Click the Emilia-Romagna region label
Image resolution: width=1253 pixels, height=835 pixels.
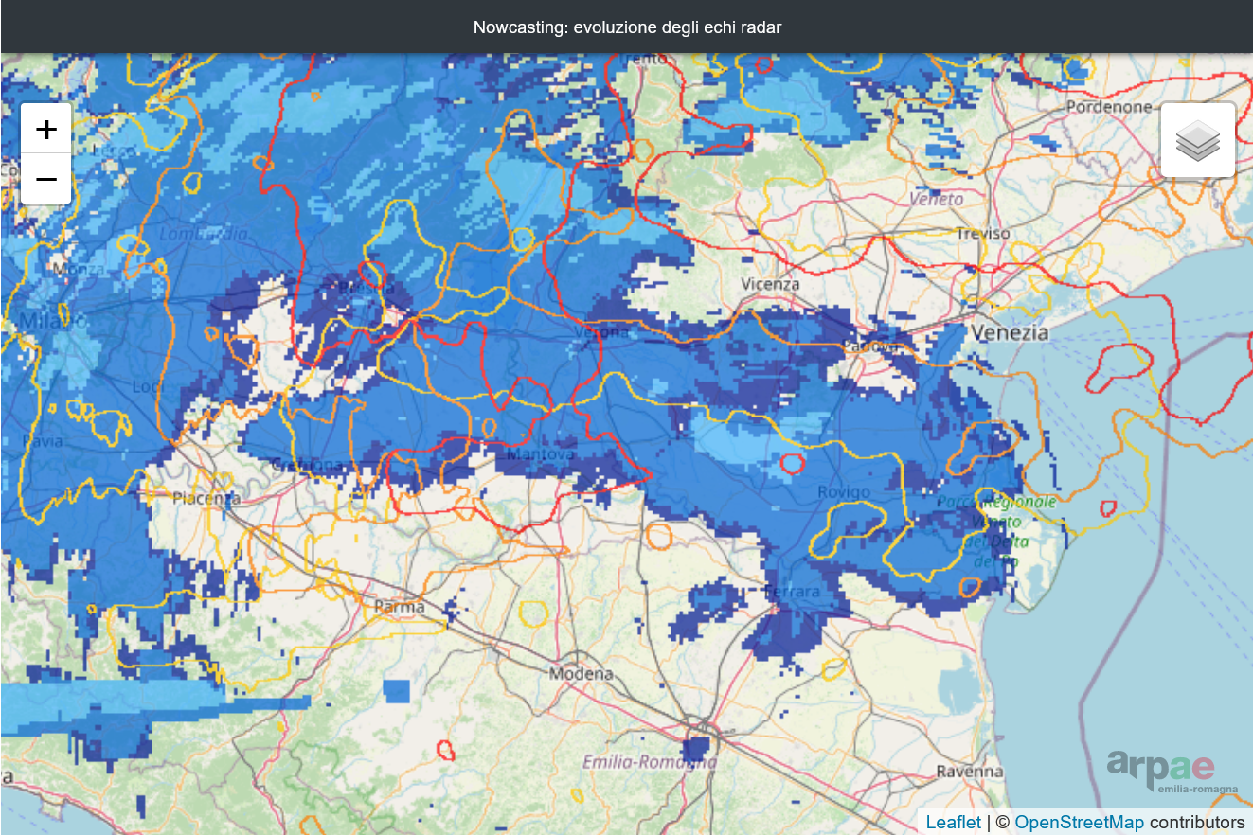pos(650,762)
